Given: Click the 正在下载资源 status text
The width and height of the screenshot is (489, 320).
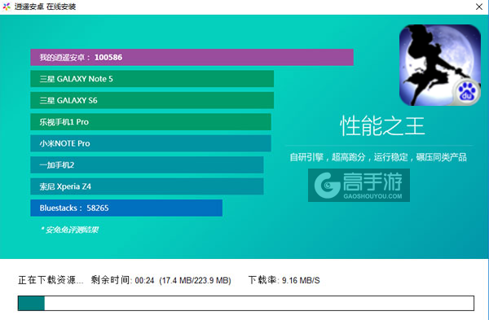Looking at the screenshot, I should coord(51,280).
